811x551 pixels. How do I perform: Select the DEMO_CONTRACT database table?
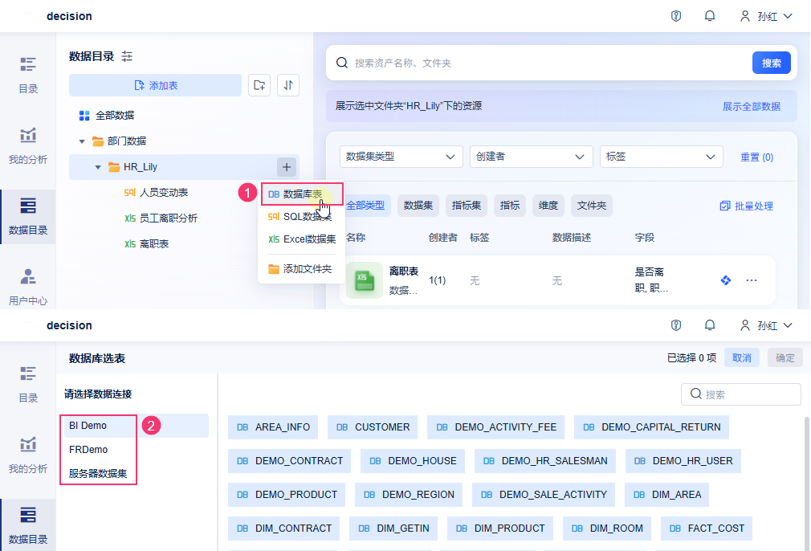click(x=290, y=461)
